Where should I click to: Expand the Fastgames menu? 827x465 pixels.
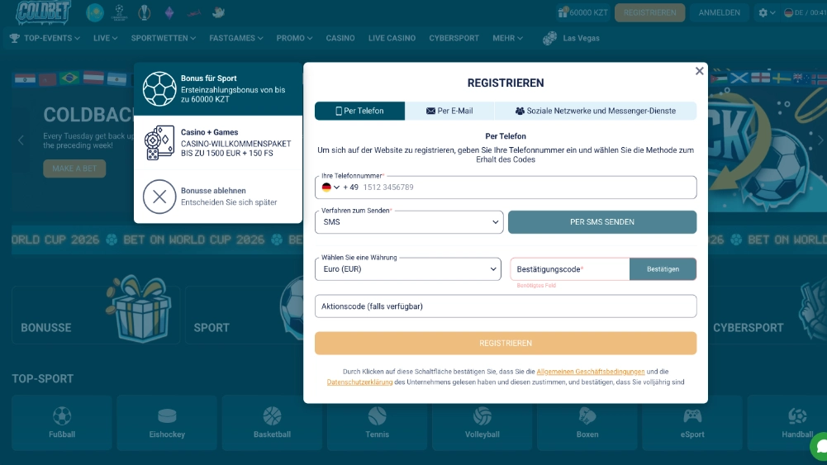click(235, 38)
